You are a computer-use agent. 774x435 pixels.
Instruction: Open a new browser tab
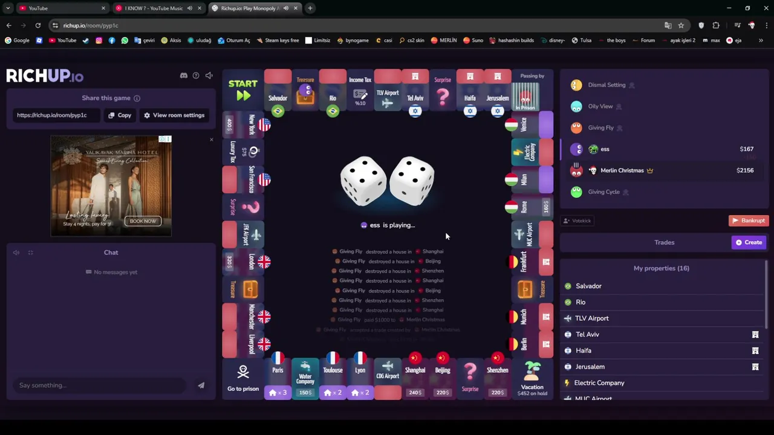[310, 8]
